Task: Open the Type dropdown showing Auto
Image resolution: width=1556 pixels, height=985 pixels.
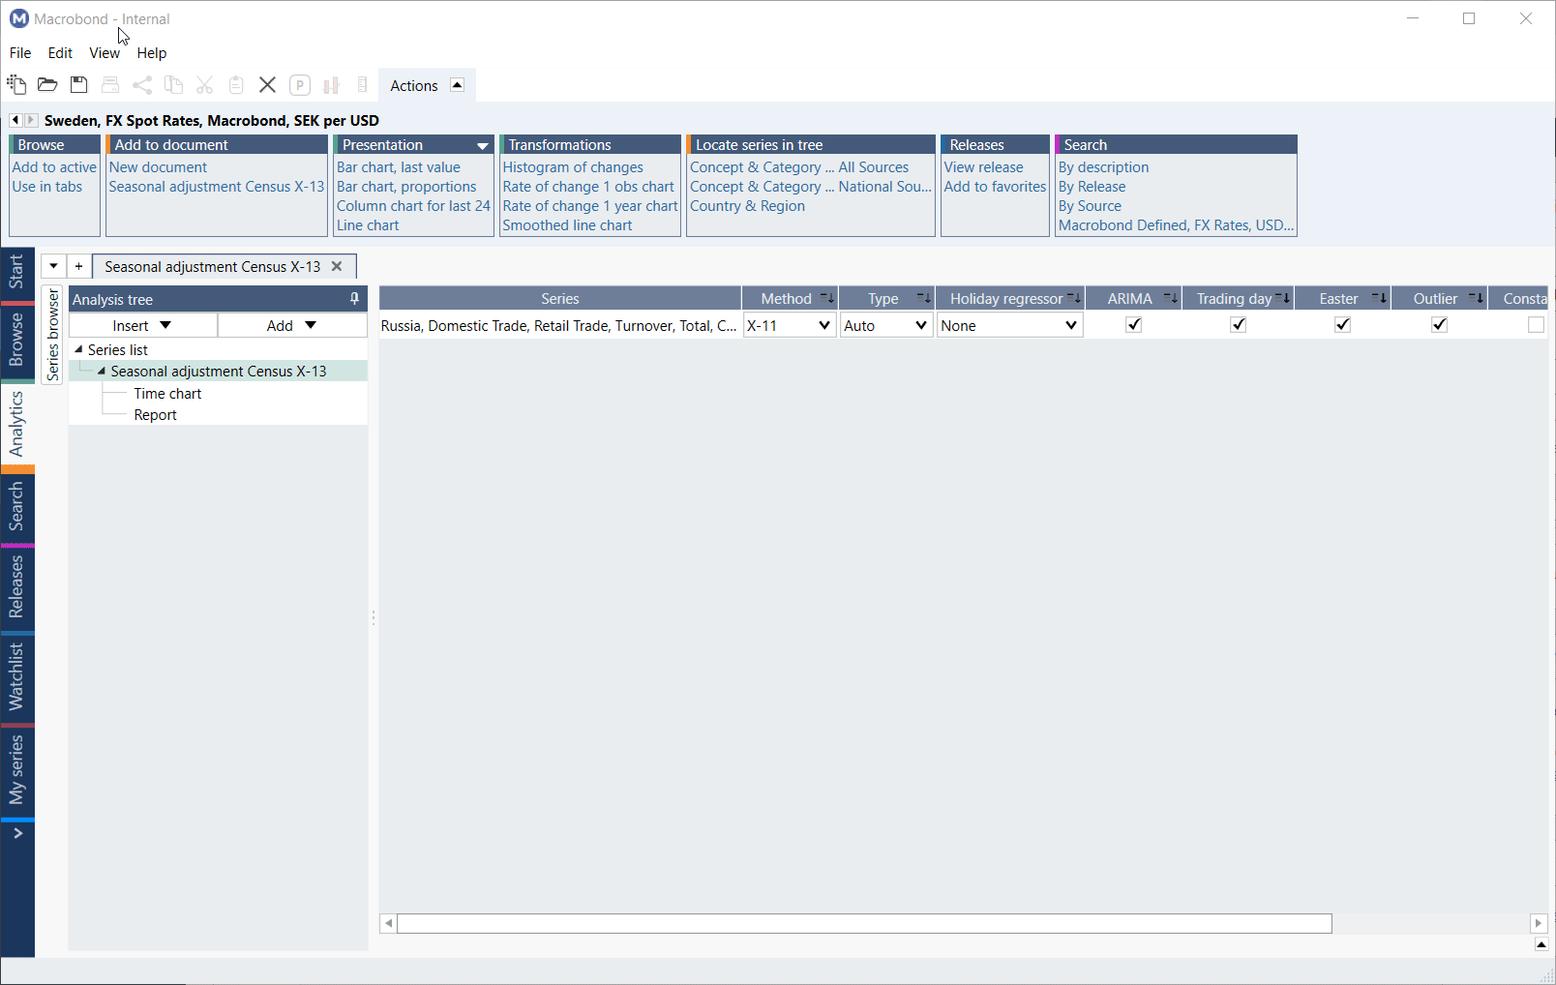Action: 885,325
